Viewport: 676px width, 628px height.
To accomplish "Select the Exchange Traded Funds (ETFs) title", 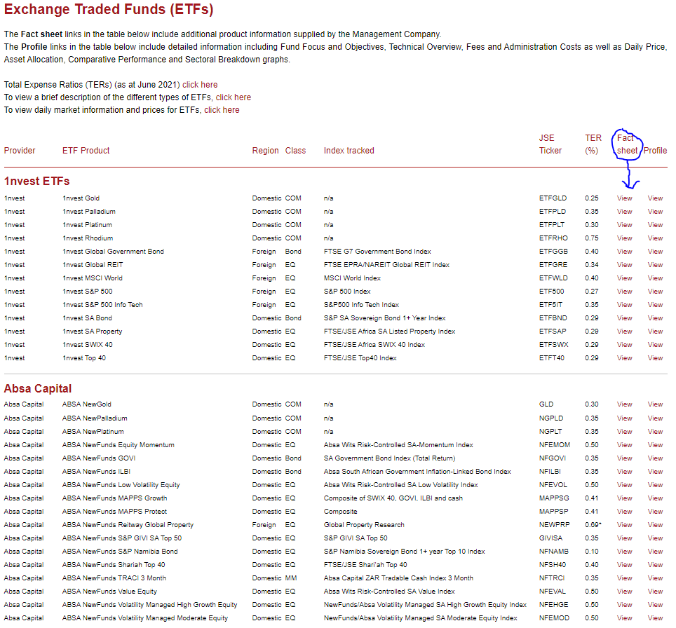I will point(109,10).
